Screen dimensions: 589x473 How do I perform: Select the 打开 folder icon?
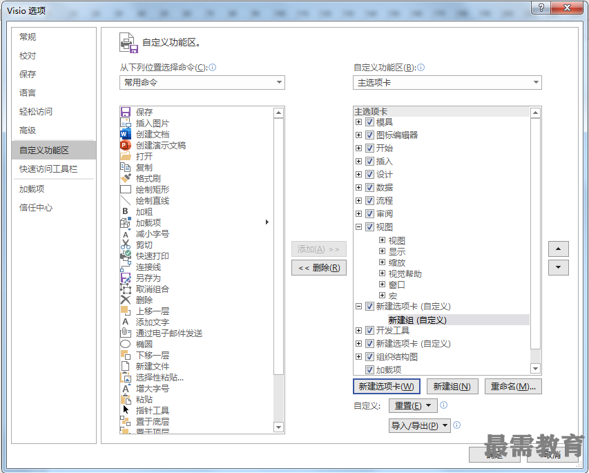point(126,156)
